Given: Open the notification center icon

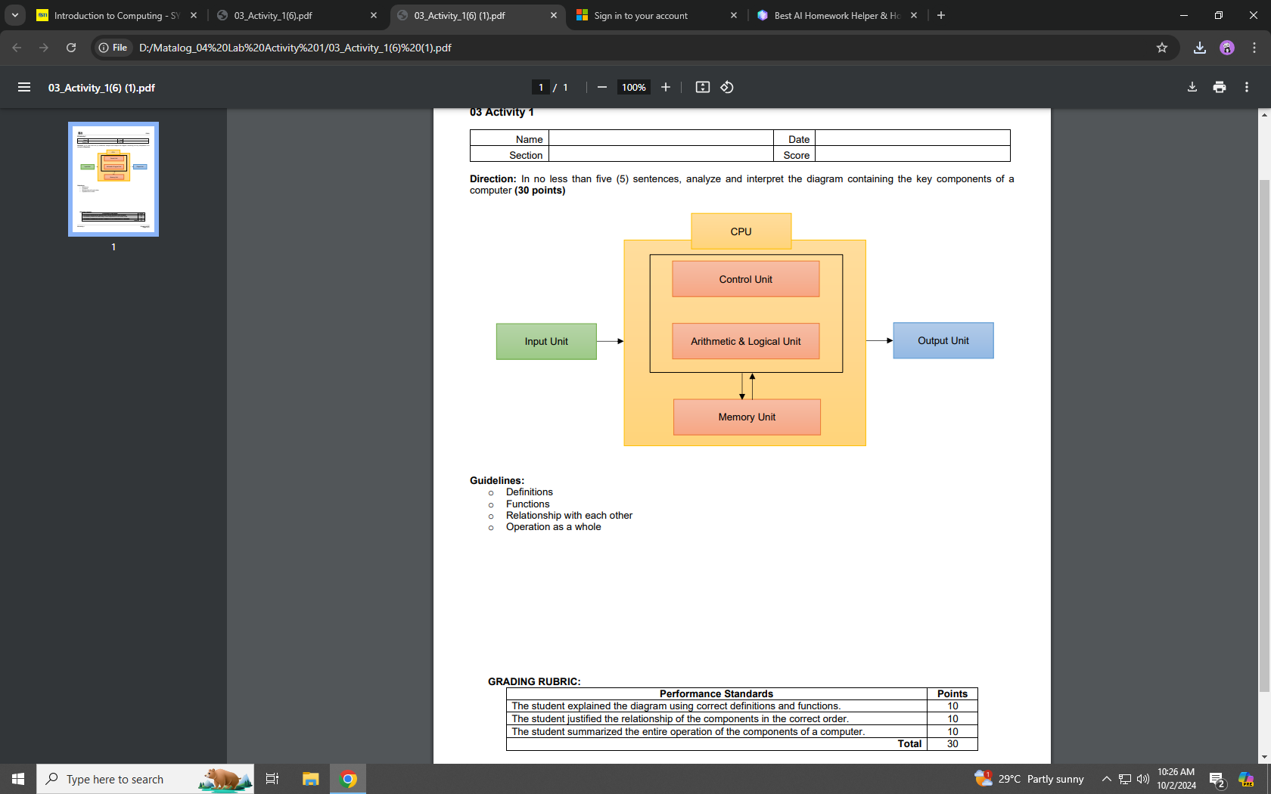Looking at the screenshot, I should coord(1217,780).
